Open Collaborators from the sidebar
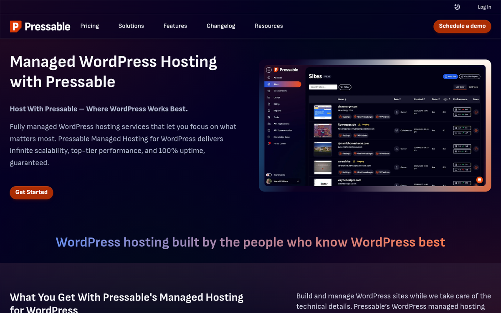The image size is (501, 313). [281, 91]
